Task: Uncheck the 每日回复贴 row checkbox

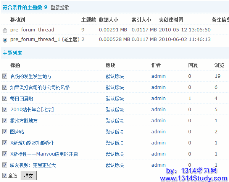Action: tap(5, 98)
